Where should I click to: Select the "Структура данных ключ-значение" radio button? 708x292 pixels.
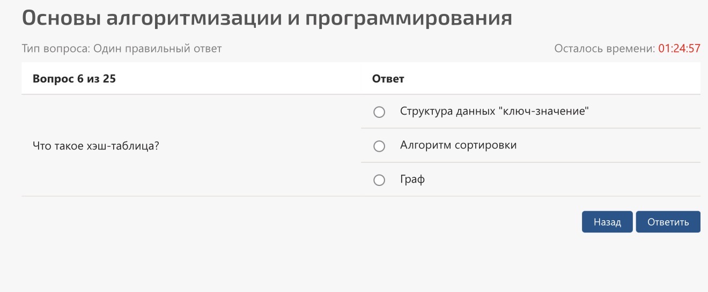coord(379,112)
